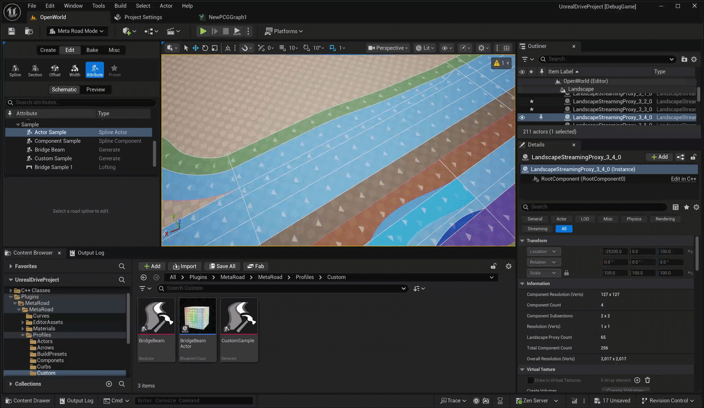Search icon in Favorites row
Viewport: 704px width, 408px height.
122,266
